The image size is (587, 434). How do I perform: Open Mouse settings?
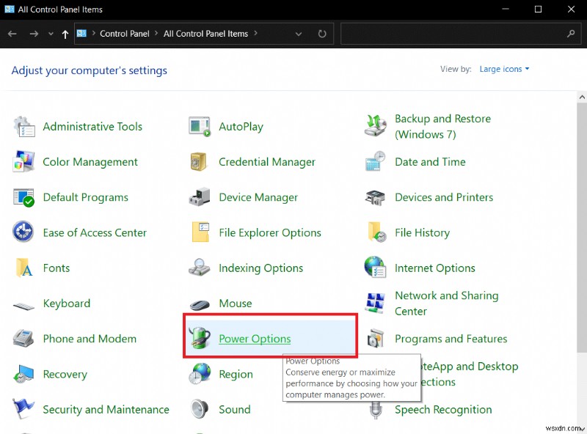pyautogui.click(x=235, y=304)
